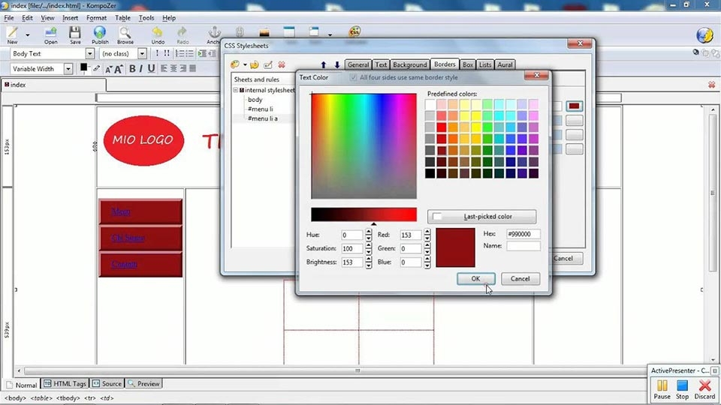Click the Chi Siamo link in page
This screenshot has width=721, height=405.
click(x=128, y=238)
